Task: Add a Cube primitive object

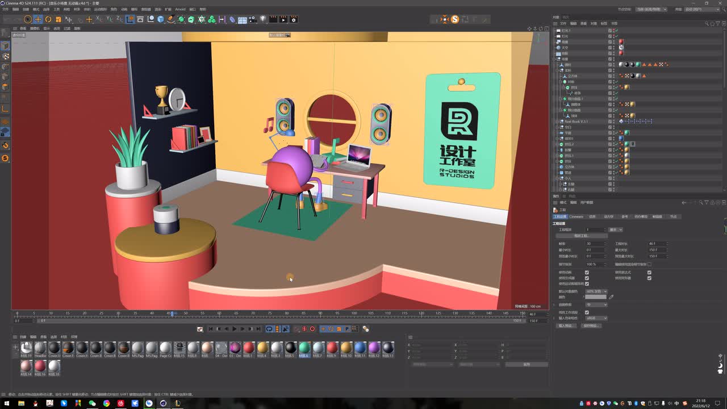Action: click(x=161, y=19)
